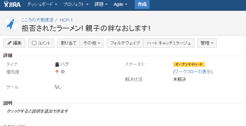Viewport: 246px width, 126px height.
Task: Click the タイプ: field label
Action: (12, 64)
